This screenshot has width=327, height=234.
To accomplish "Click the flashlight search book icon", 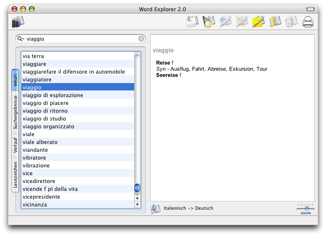I will [x=209, y=22].
